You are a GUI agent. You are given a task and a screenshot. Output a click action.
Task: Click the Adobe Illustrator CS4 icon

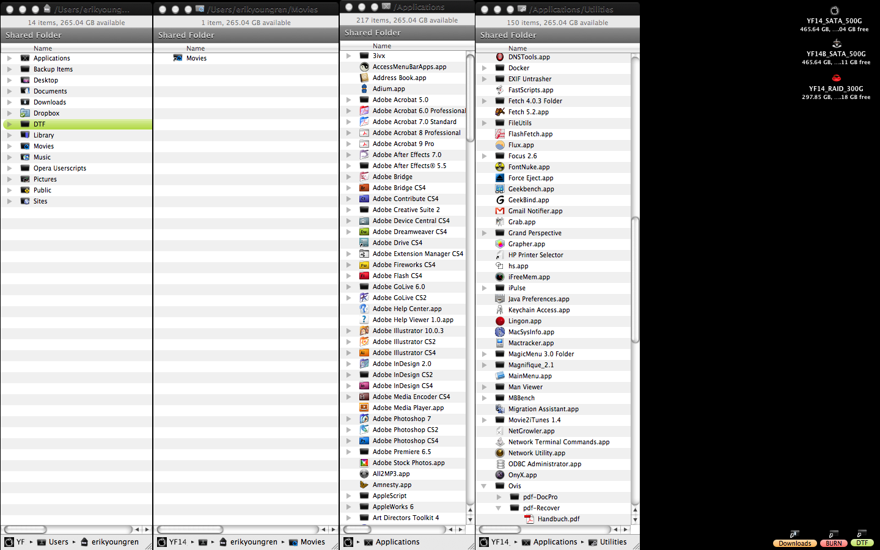(364, 353)
